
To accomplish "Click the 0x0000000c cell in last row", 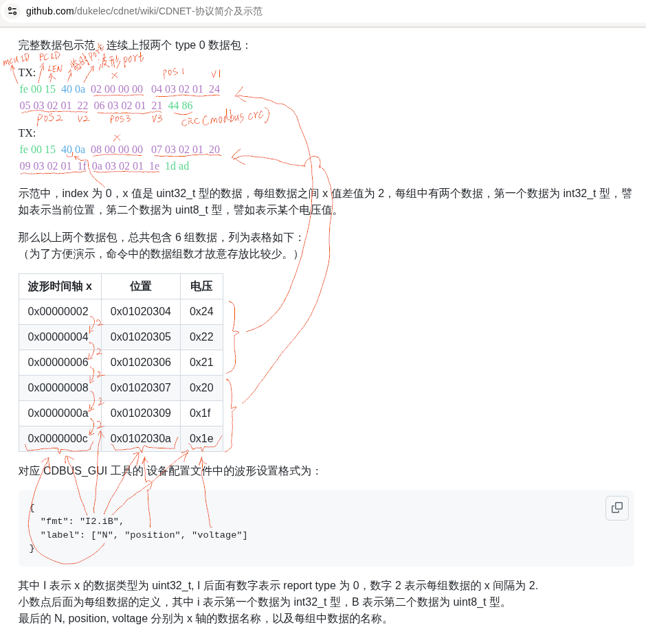I will tap(58, 439).
